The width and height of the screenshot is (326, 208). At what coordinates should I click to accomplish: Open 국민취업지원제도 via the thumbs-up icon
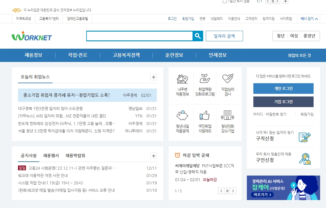[x=205, y=116]
